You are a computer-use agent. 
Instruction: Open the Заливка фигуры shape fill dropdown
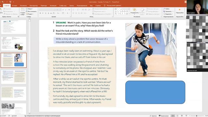pyautogui.click(x=153, y=9)
